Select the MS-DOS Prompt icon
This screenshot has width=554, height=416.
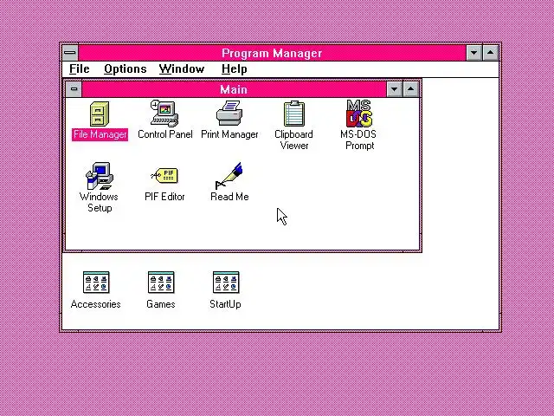point(359,114)
